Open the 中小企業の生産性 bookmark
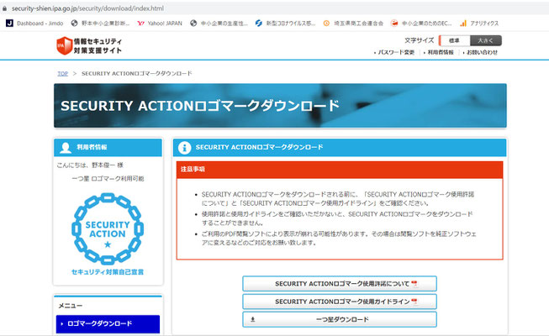Image resolution: width=549 pixels, height=336 pixels. coord(219,24)
